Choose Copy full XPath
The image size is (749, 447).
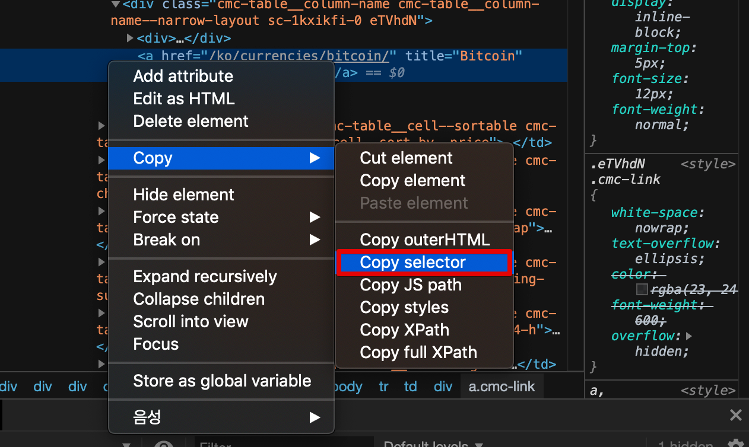click(424, 352)
